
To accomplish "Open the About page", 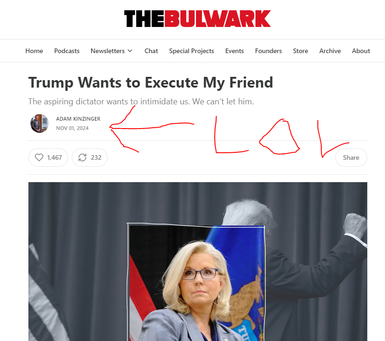I will (x=361, y=51).
